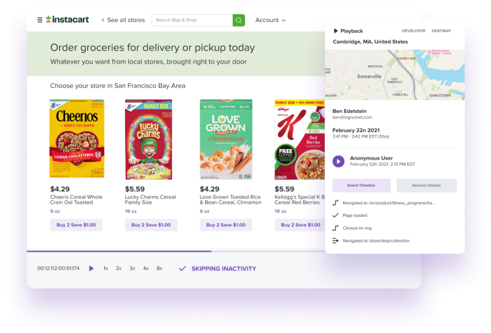This screenshot has height=333, width=491.
Task: Click the Page loaded checkmark icon
Action: [336, 215]
